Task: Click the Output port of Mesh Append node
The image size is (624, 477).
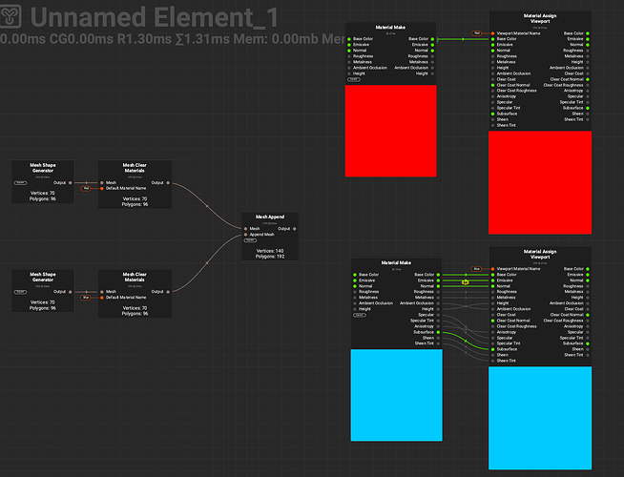Action: (295, 229)
